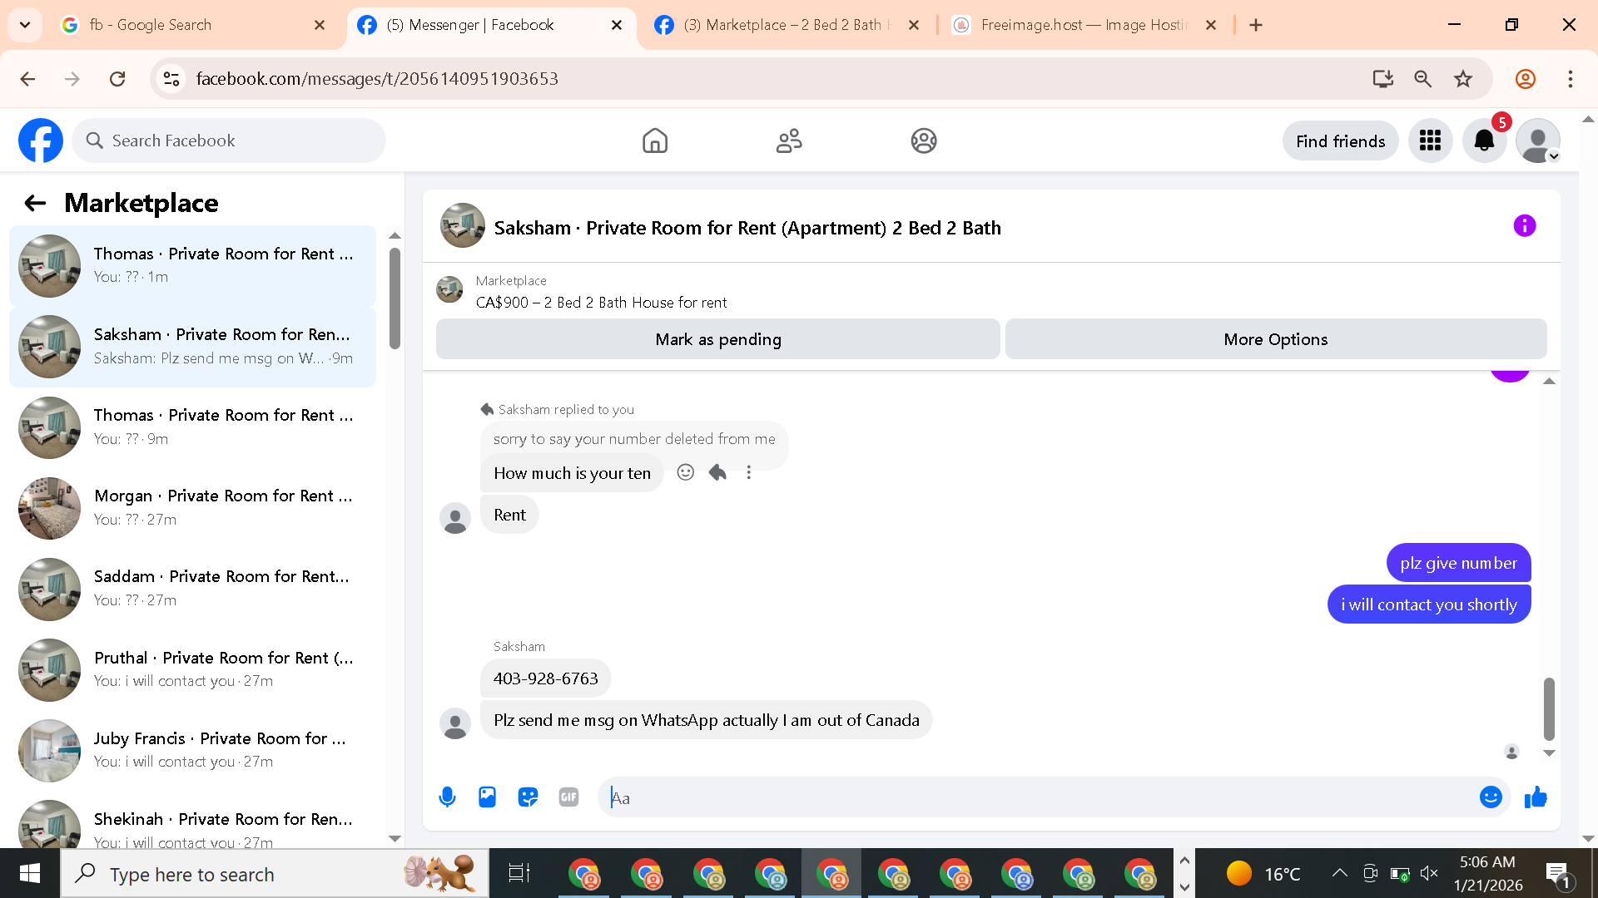Attach a photo using the image icon

pos(487,797)
